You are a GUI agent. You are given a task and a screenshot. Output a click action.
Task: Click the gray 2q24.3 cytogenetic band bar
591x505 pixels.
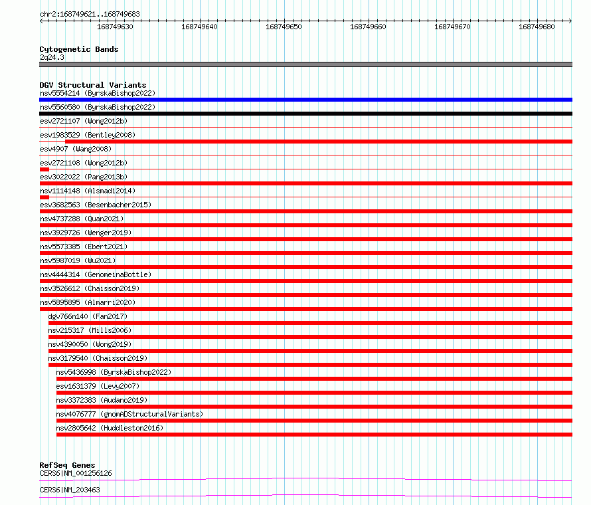[305, 64]
